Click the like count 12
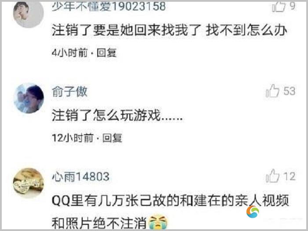308x231 pixels. coord(290,176)
